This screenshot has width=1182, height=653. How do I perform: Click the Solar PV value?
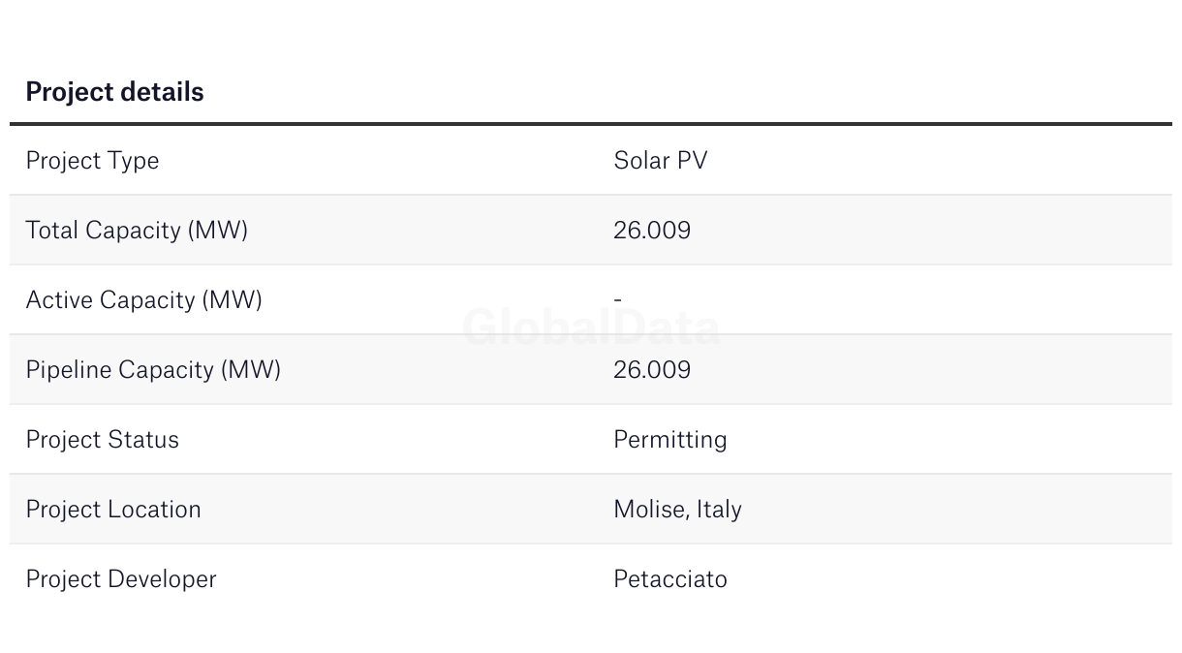tap(661, 160)
